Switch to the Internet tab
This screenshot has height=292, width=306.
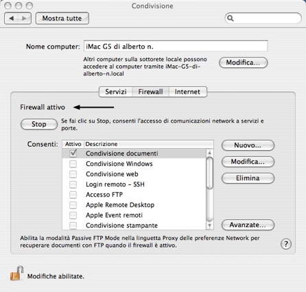click(x=187, y=92)
